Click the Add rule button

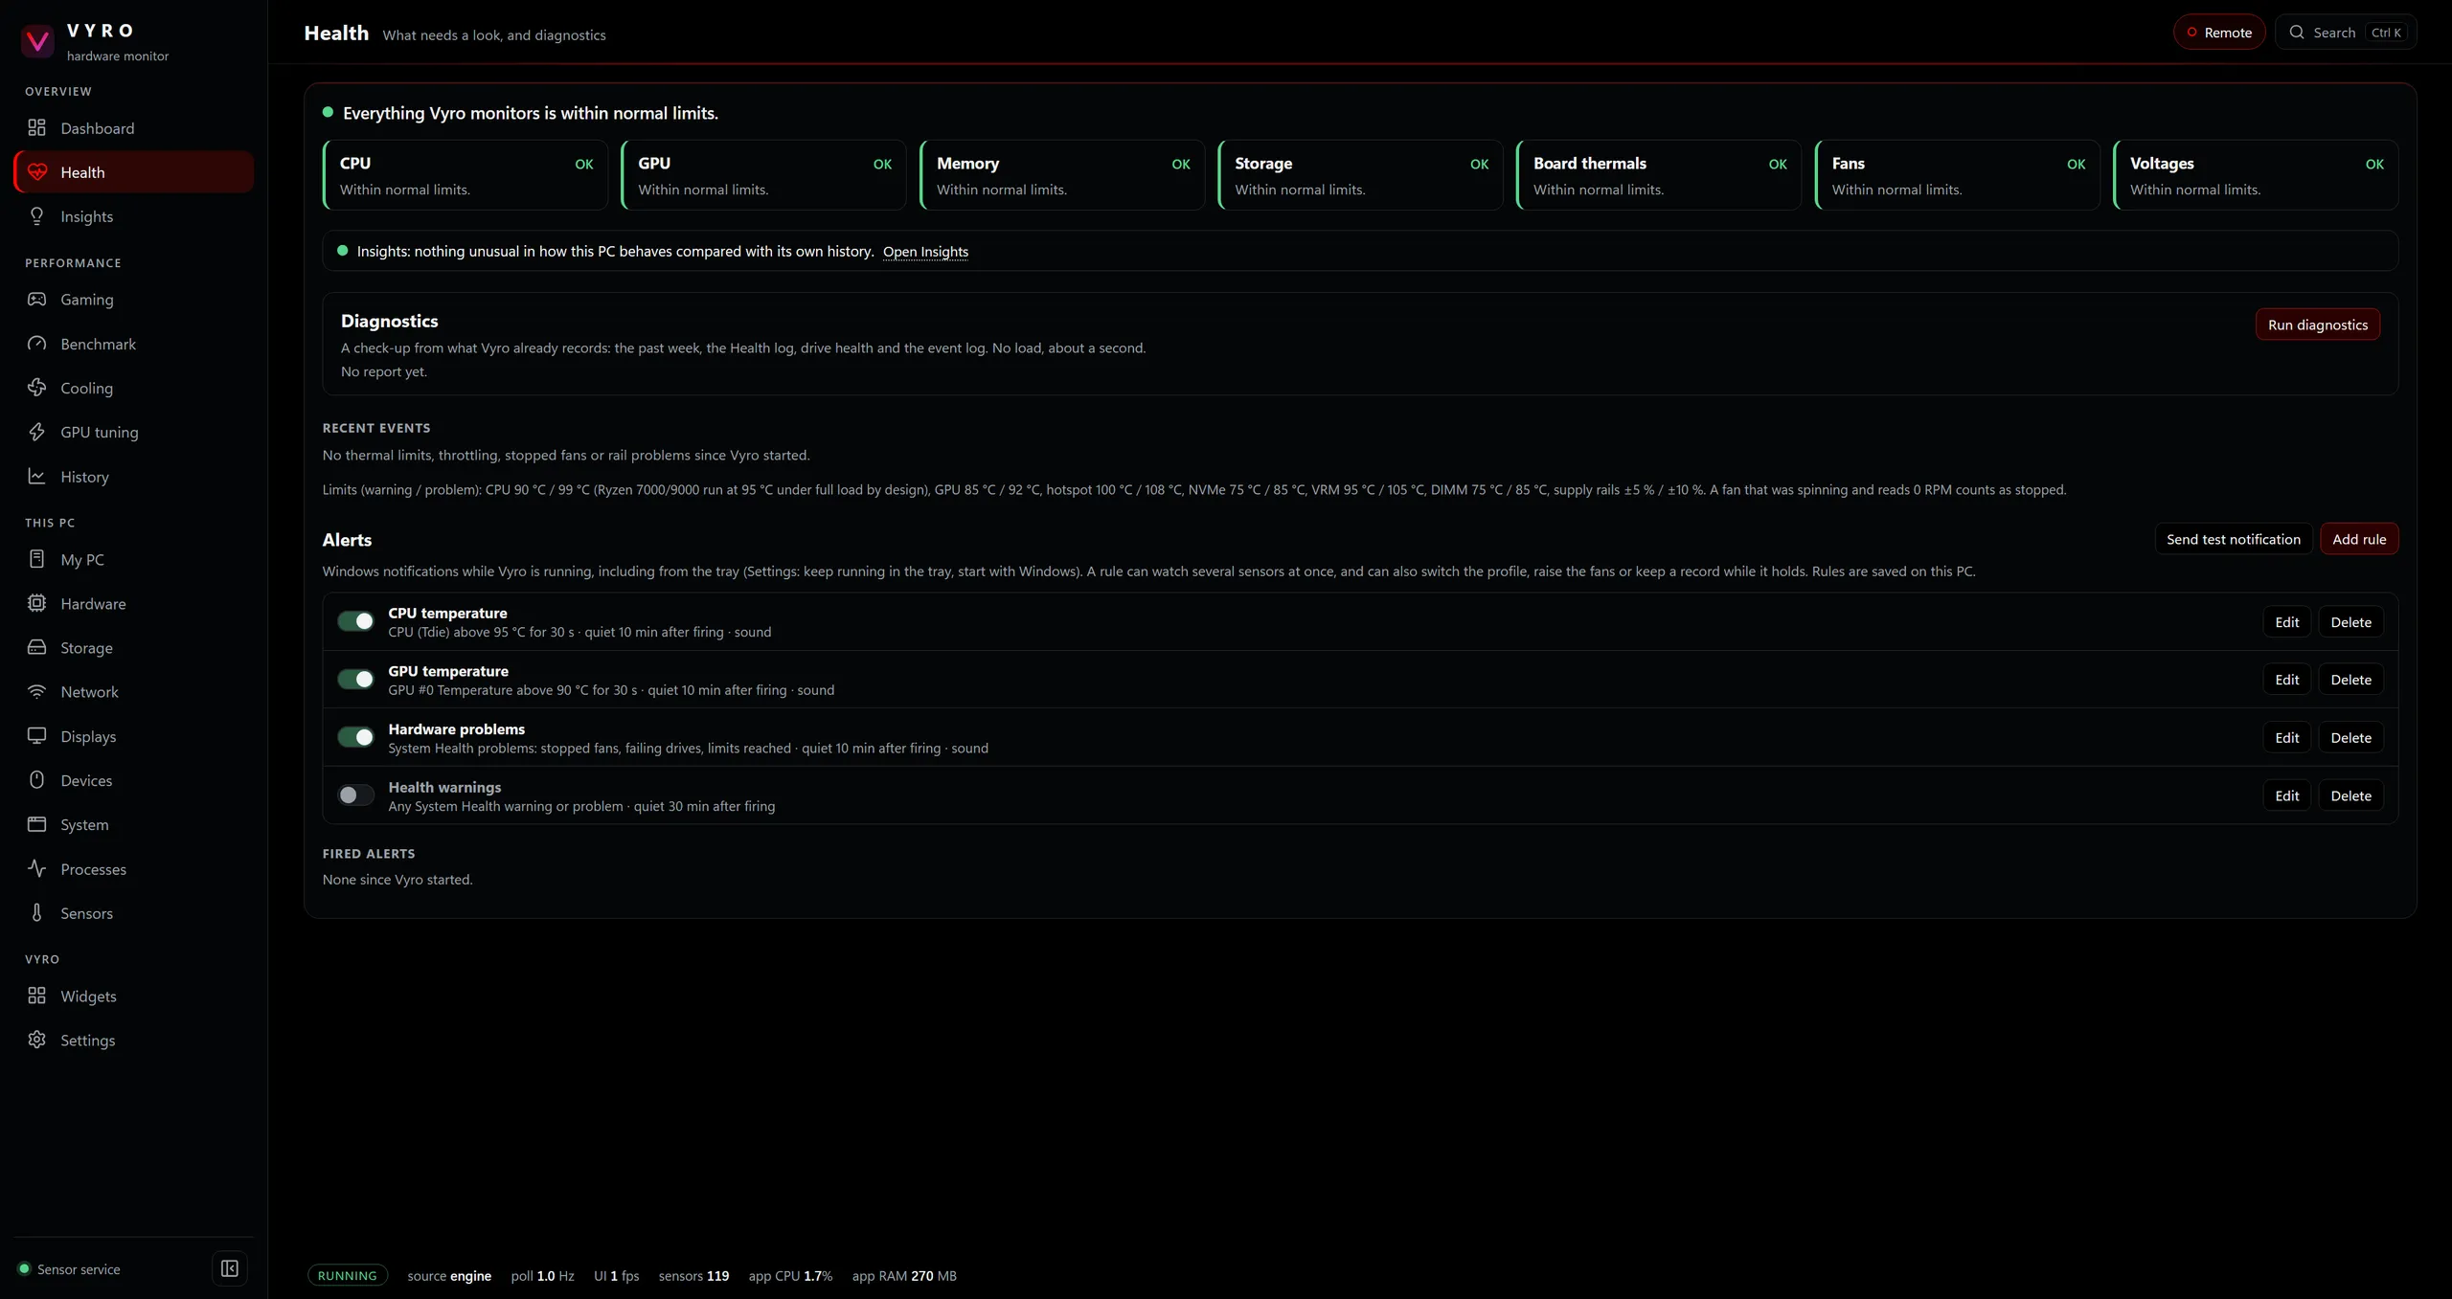[2359, 539]
